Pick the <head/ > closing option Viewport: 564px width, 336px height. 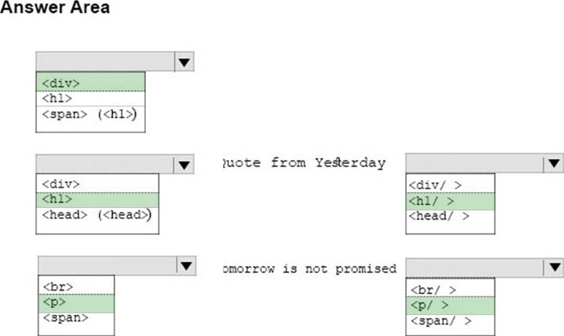(451, 216)
